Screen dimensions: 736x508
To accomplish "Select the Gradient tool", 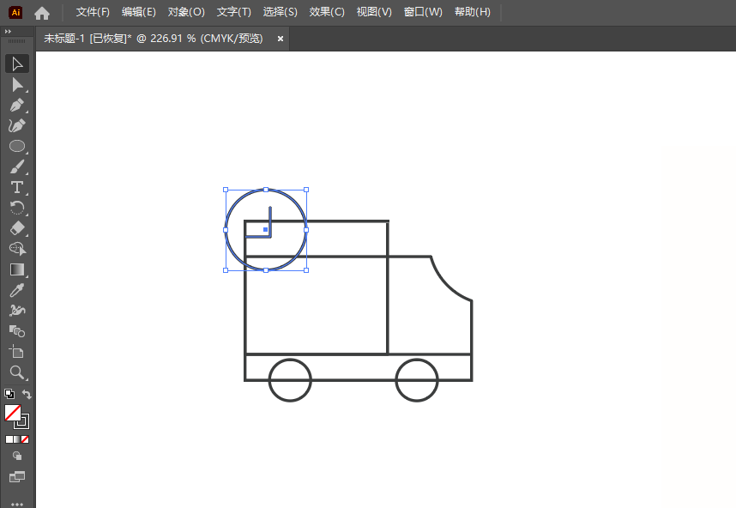I will [x=17, y=269].
